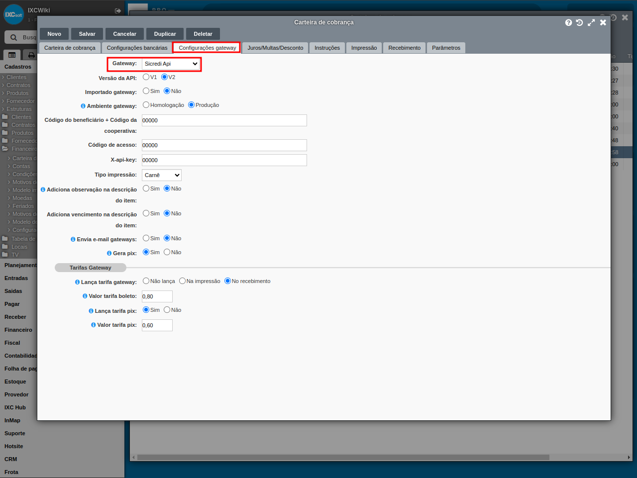Click info icon beside Envia e-mail gateways
Viewport: 637px width, 478px height.
coord(73,239)
